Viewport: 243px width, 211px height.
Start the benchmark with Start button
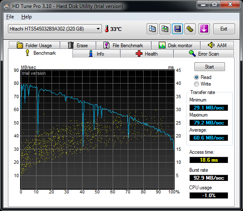[209, 67]
